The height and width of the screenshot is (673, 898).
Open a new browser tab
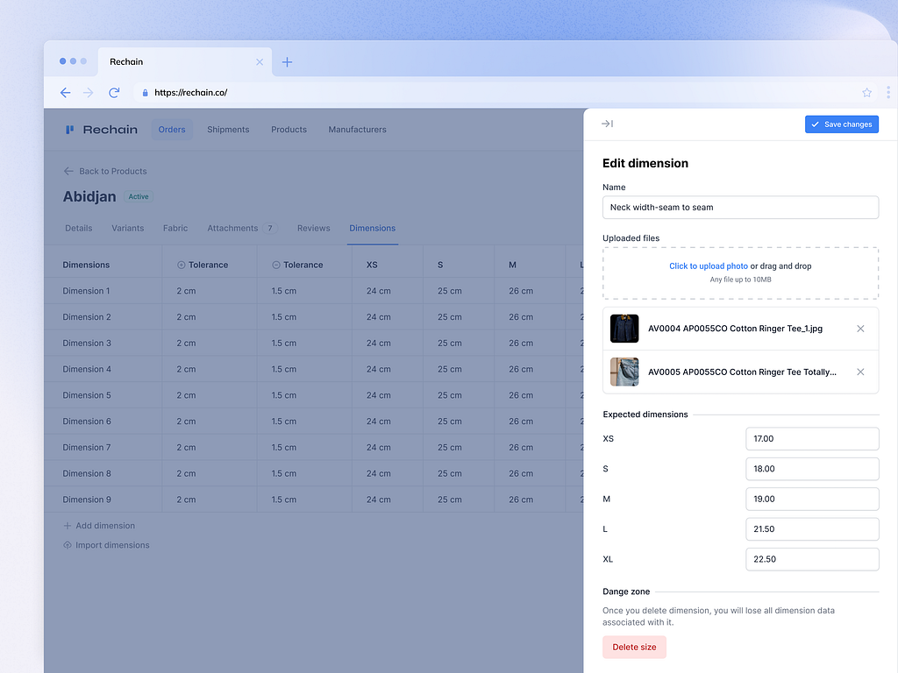coord(288,61)
